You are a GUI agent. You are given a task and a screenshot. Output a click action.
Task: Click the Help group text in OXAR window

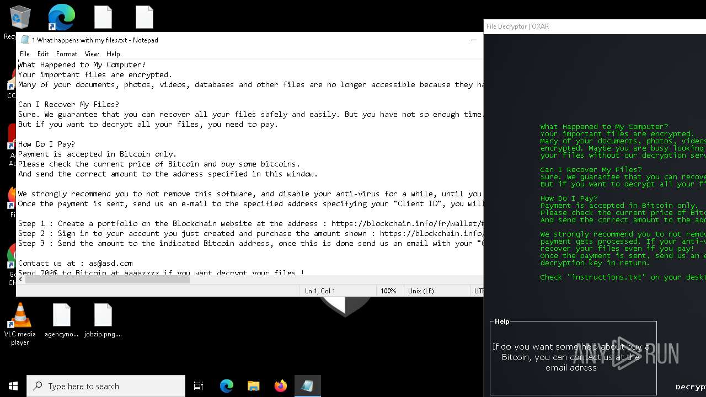tap(571, 357)
